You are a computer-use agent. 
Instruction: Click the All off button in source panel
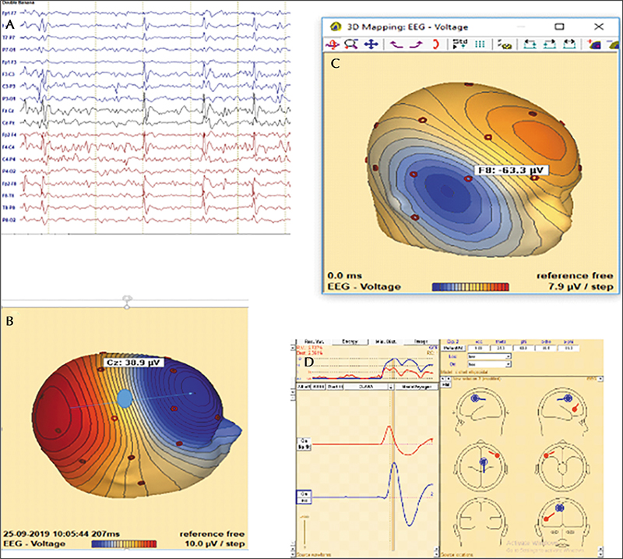[x=304, y=387]
